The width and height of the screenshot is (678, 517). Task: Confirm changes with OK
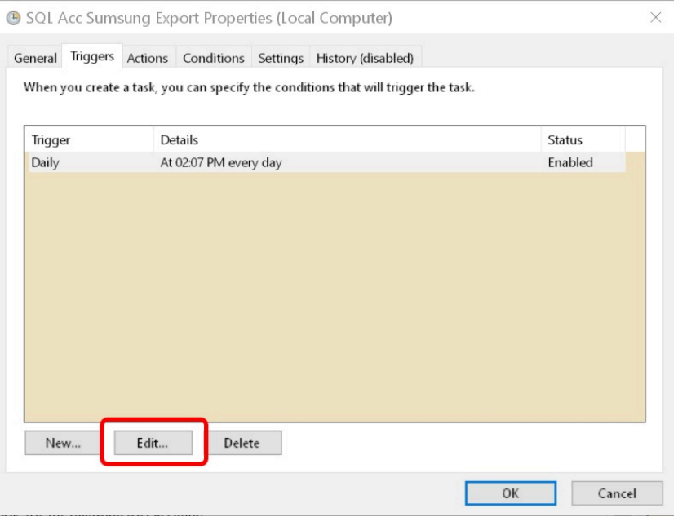(x=510, y=493)
